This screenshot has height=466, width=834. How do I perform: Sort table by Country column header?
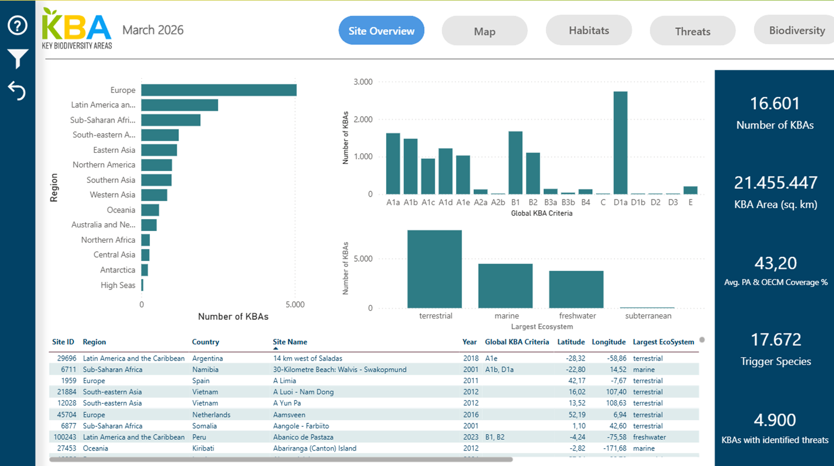click(205, 342)
